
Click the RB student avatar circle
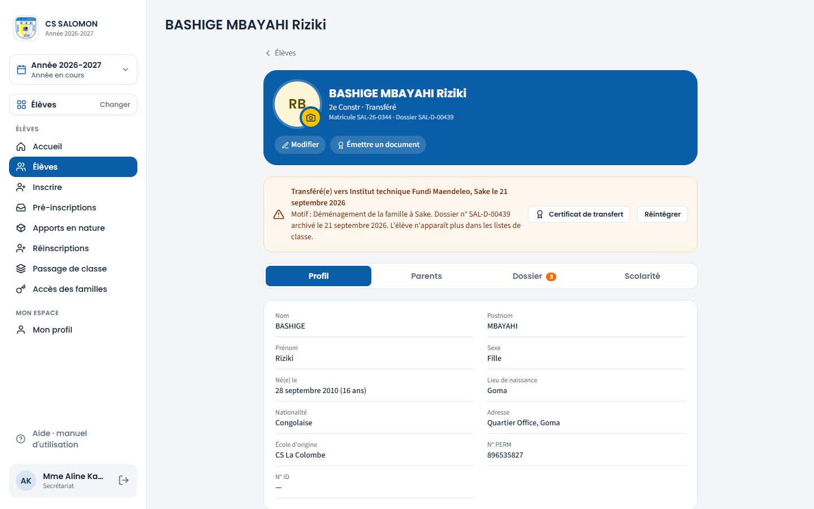(x=297, y=104)
